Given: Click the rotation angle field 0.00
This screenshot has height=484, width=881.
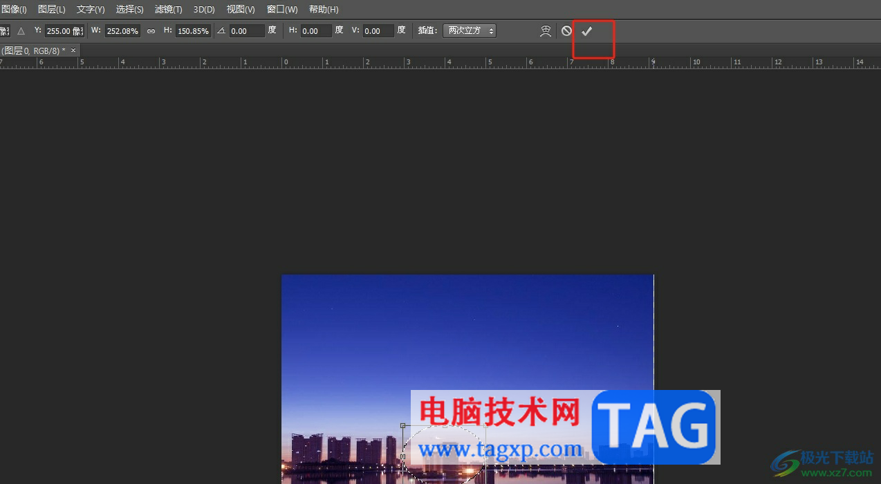Looking at the screenshot, I should tap(247, 31).
